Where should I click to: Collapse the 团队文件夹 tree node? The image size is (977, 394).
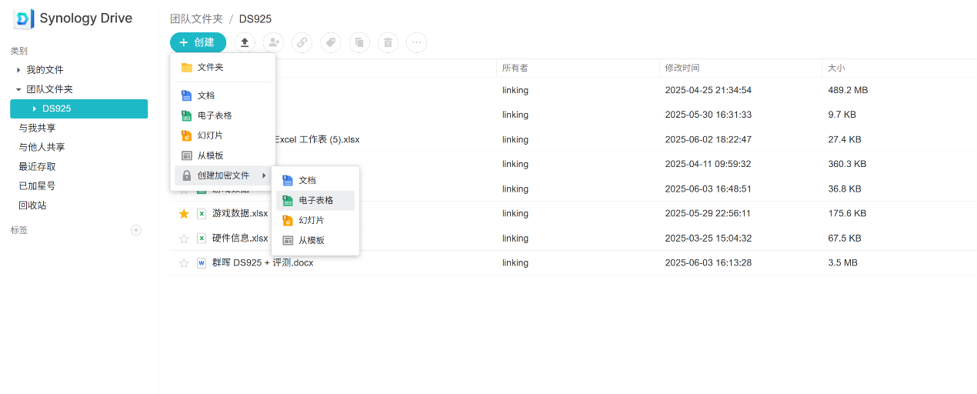click(x=18, y=89)
